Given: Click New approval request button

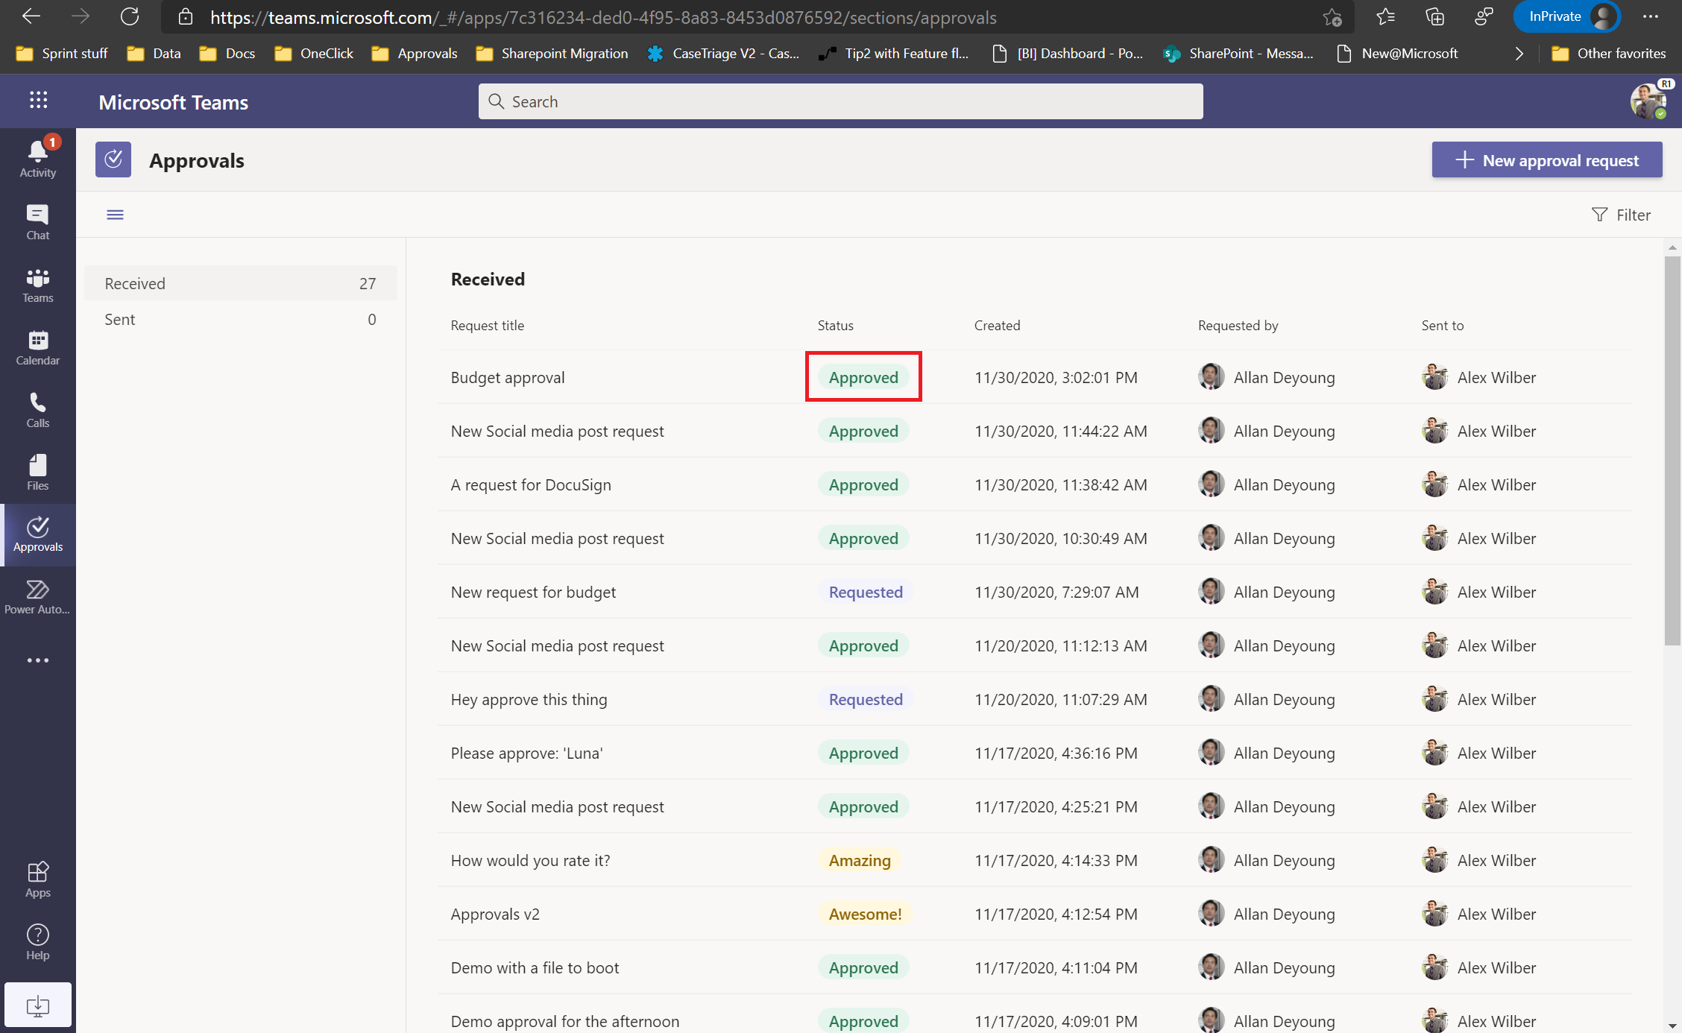Looking at the screenshot, I should pos(1548,159).
